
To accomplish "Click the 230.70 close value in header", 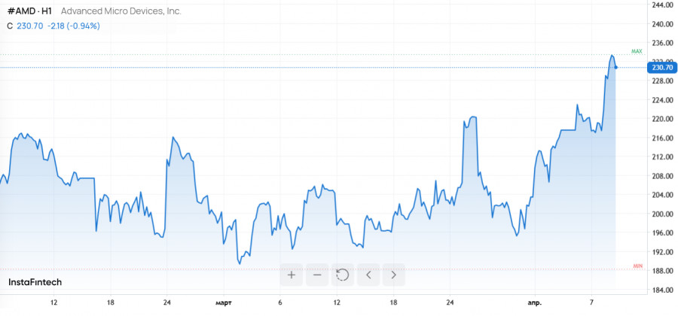I will pos(30,26).
